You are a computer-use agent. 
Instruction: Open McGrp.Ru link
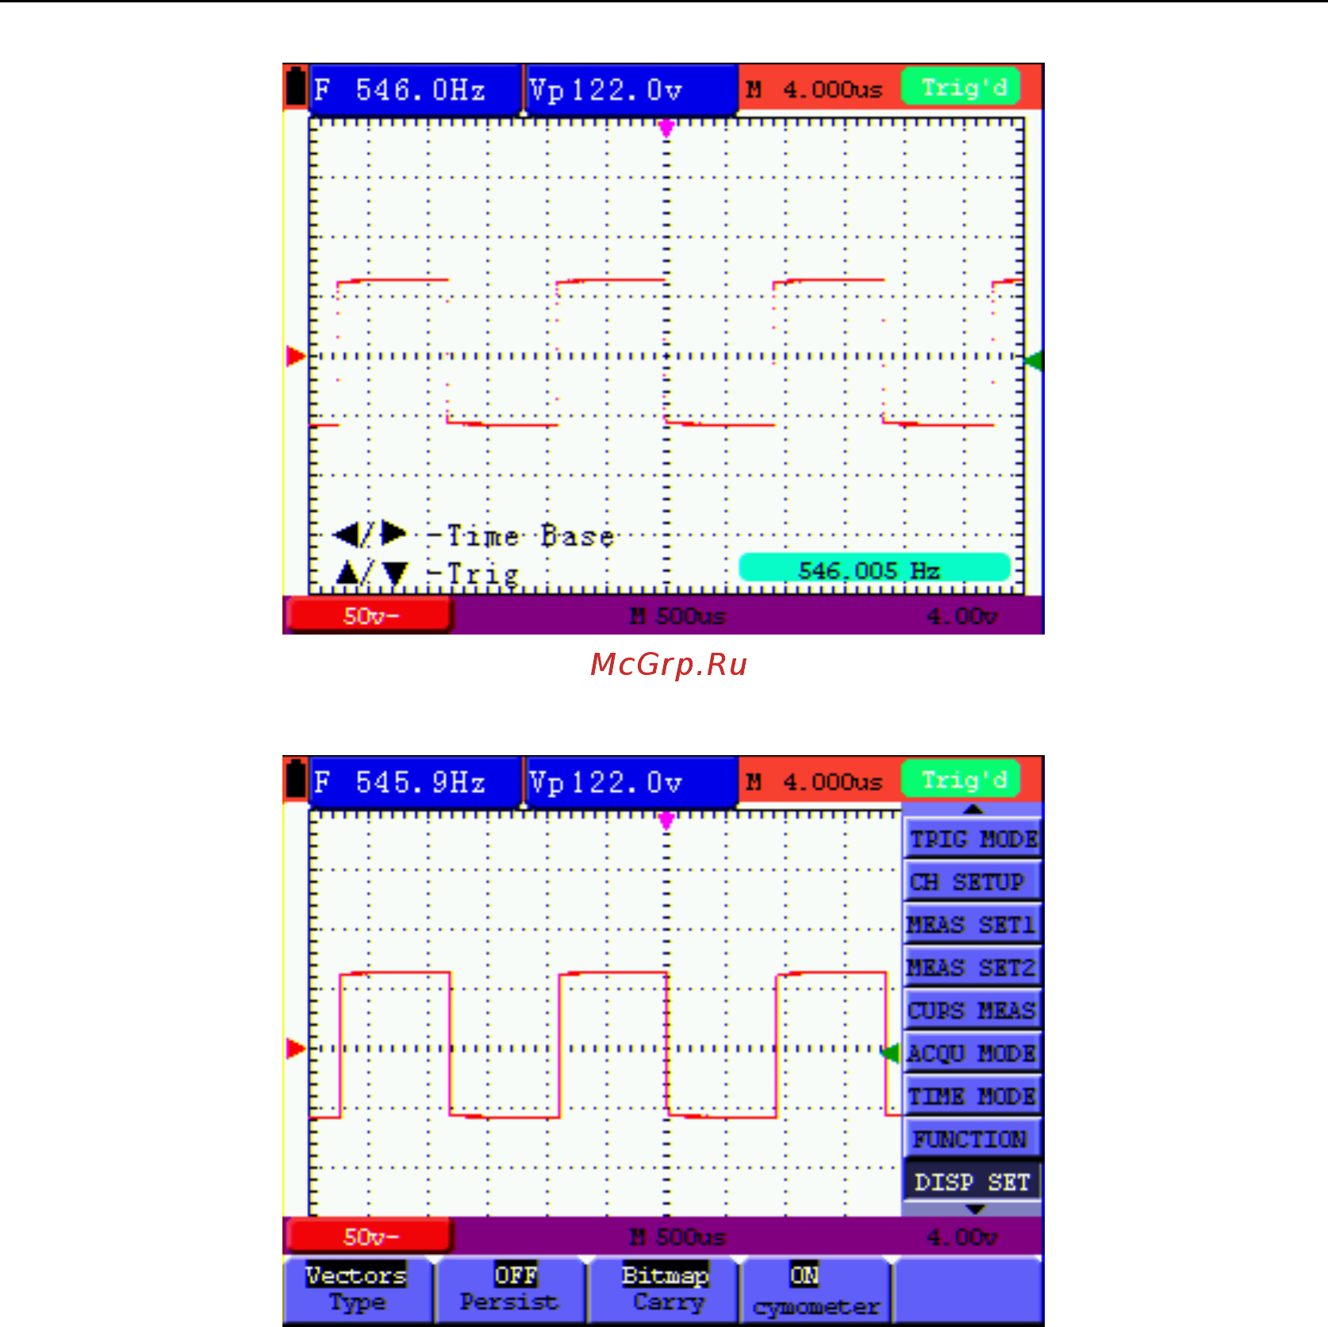669,665
